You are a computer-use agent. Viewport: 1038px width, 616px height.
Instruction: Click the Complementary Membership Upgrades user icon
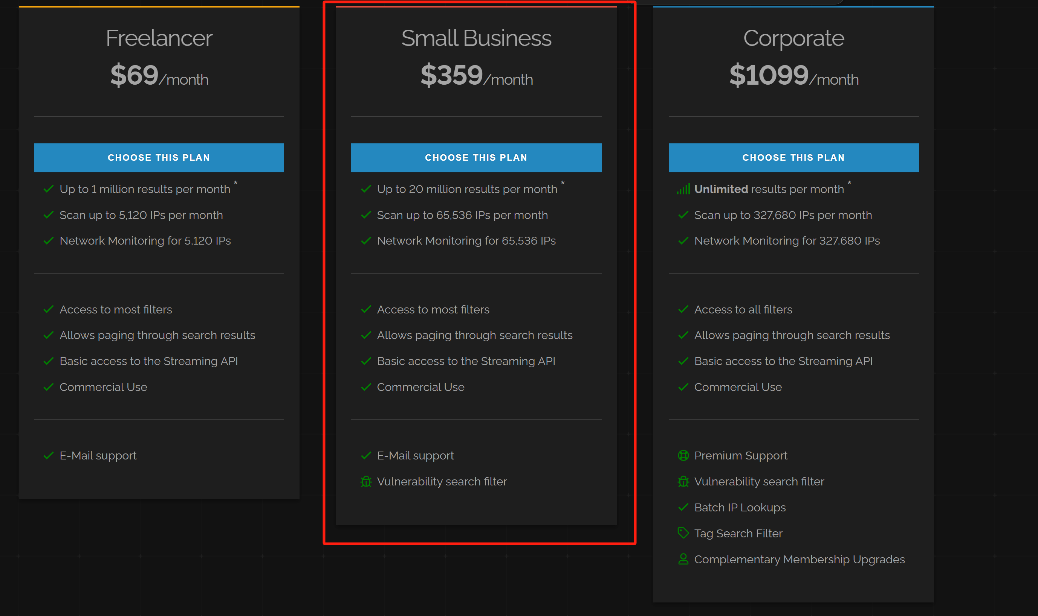click(x=683, y=559)
